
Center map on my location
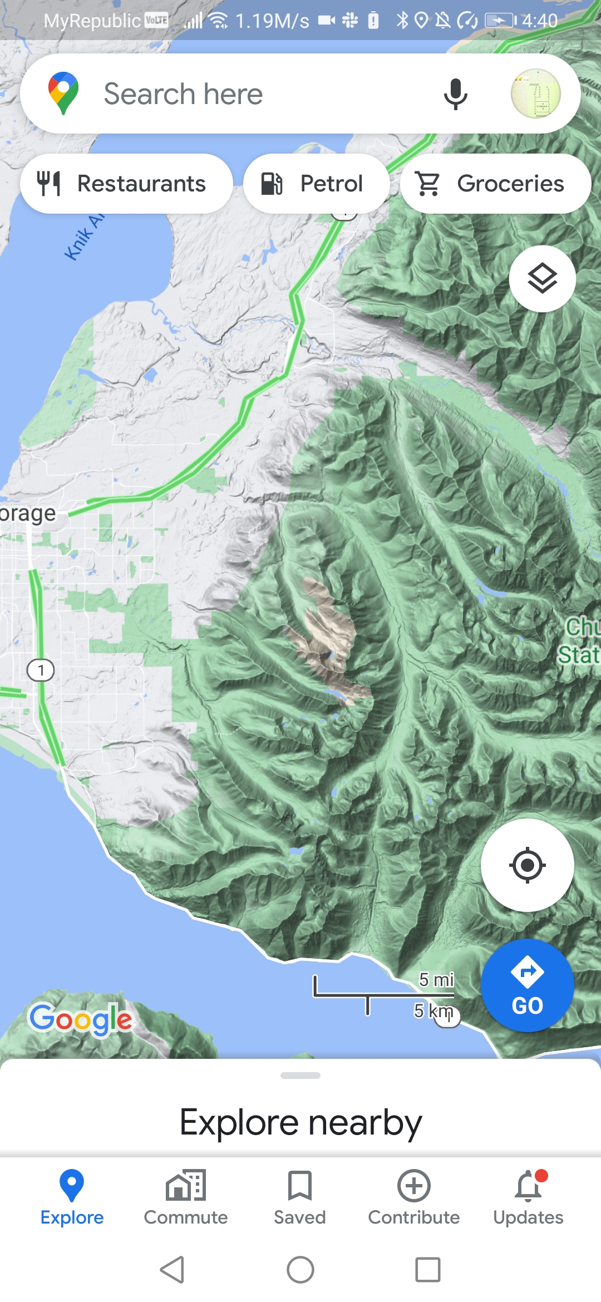(527, 865)
